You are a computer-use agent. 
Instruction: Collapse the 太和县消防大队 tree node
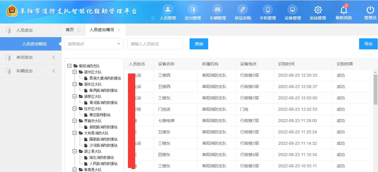click(x=74, y=133)
